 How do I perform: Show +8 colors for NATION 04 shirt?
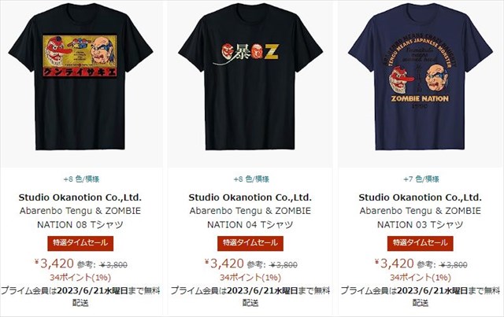click(251, 179)
